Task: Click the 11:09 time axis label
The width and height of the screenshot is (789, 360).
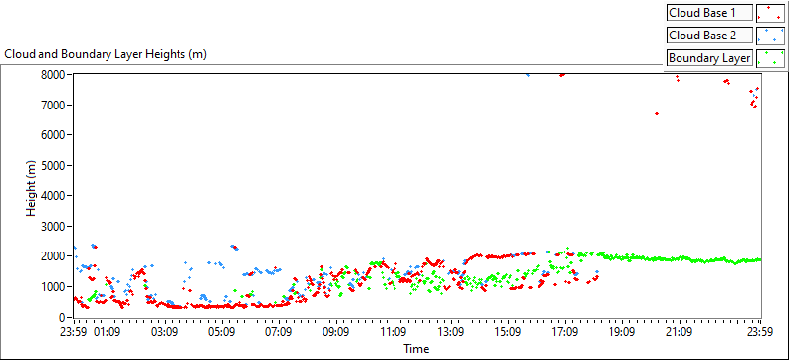Action: point(393,332)
